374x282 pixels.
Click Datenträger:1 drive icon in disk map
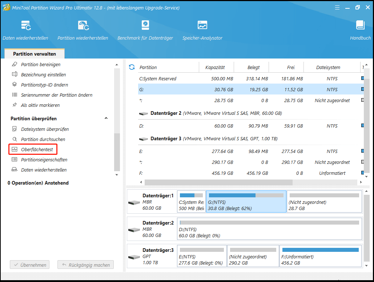(134, 202)
